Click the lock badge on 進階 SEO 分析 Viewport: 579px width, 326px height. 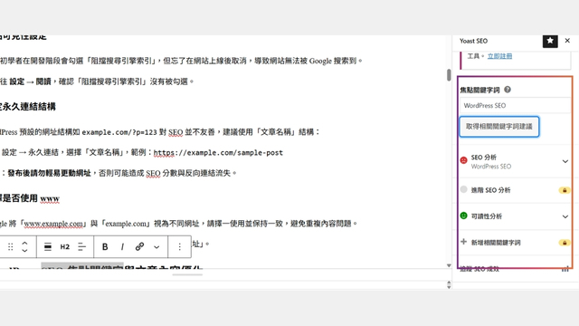click(x=565, y=190)
